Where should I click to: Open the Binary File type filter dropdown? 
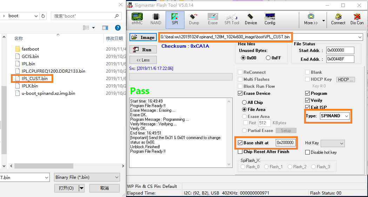tap(117, 177)
